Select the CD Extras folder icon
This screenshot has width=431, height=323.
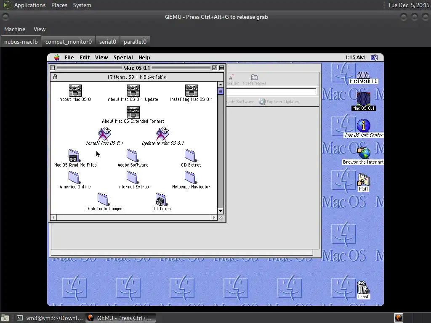190,156
